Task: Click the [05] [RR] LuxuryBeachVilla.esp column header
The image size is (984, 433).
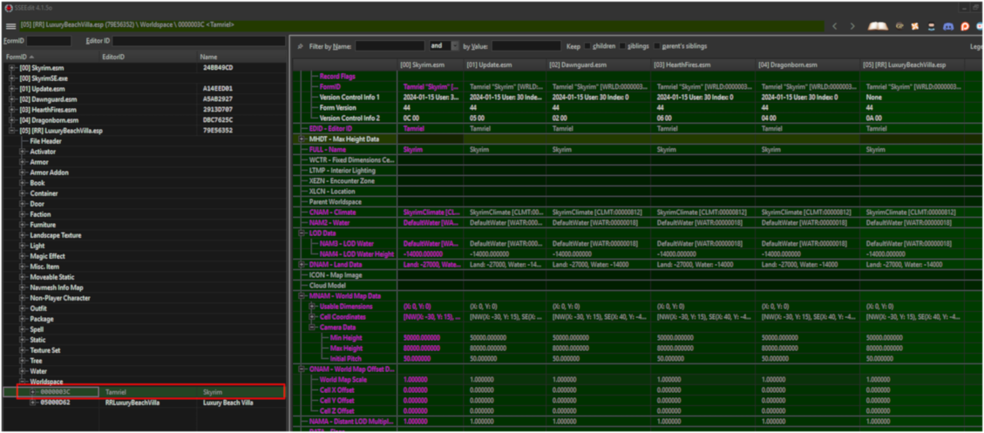Action: pos(912,64)
